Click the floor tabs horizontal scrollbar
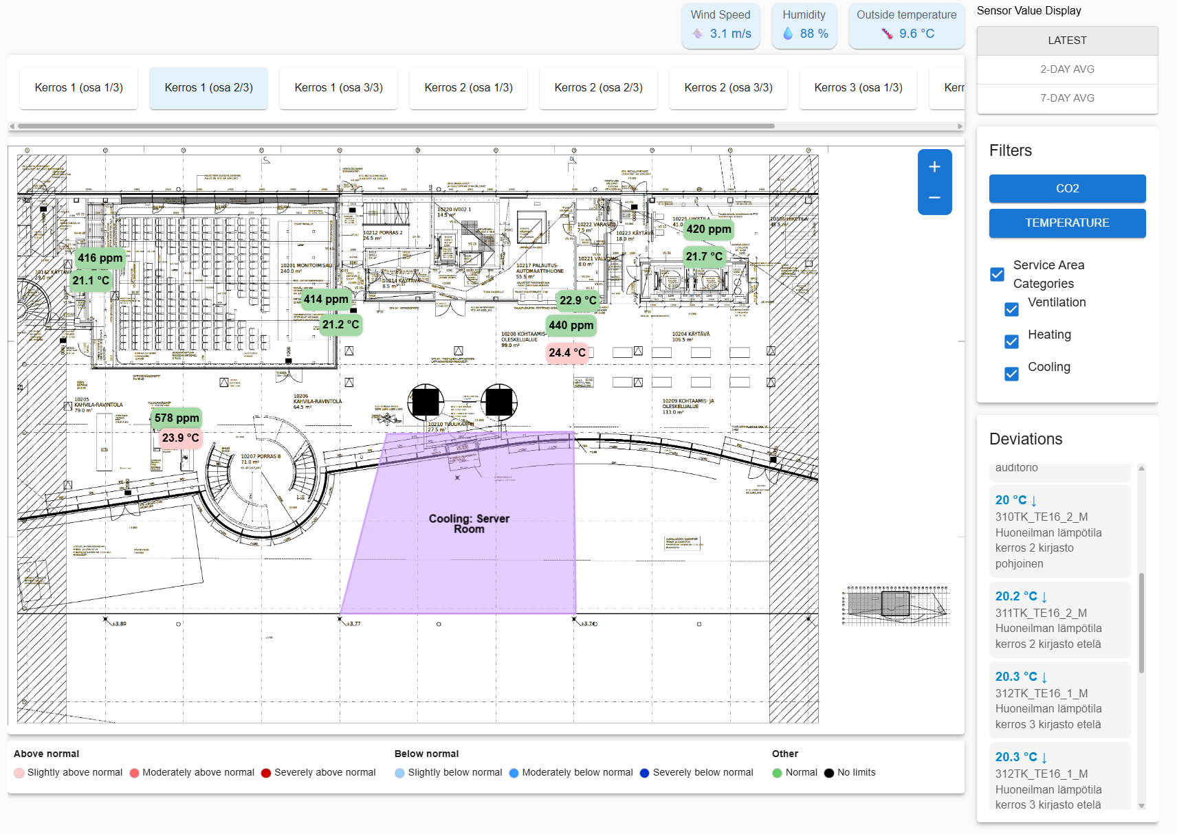 point(396,126)
